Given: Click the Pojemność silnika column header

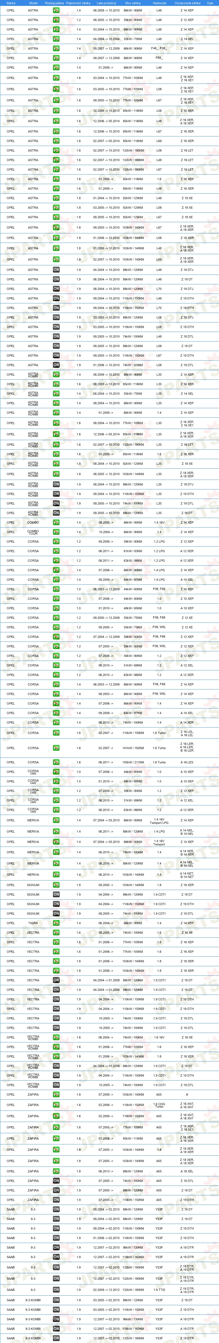Looking at the screenshot, I should pyautogui.click(x=78, y=3).
